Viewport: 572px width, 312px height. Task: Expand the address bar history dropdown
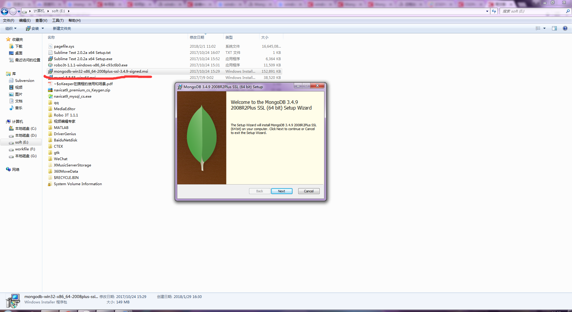click(x=487, y=11)
